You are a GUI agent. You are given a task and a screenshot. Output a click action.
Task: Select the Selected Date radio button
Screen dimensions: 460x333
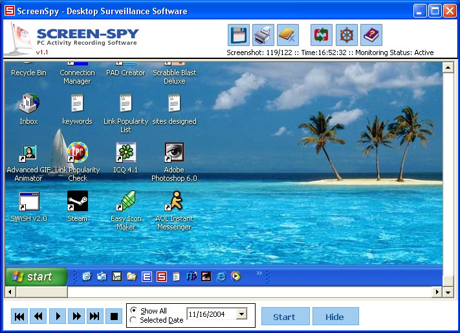133,320
